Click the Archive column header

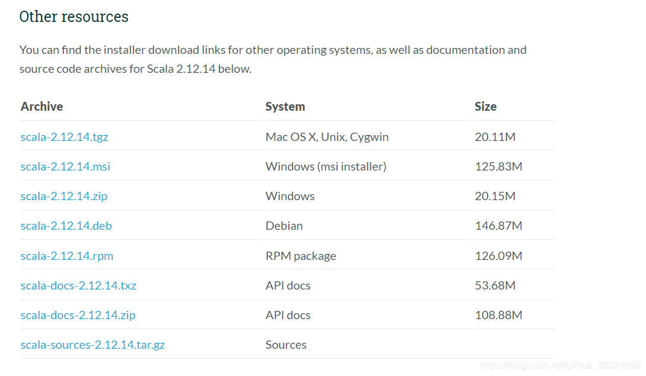tap(42, 107)
